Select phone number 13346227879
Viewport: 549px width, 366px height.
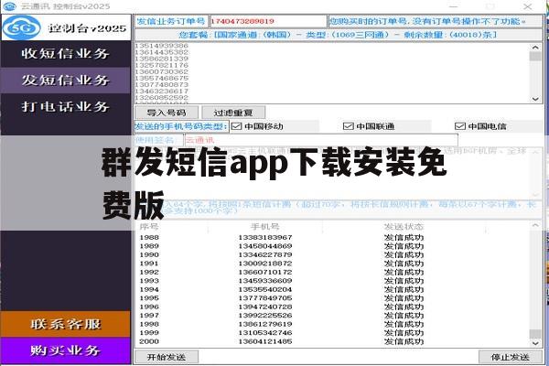click(x=265, y=254)
